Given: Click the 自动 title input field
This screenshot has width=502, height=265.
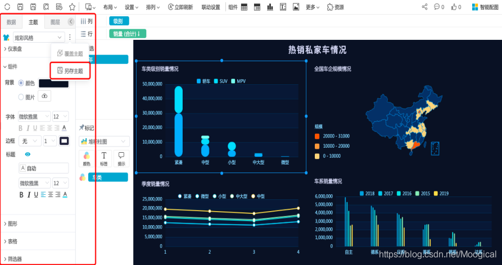Looking at the screenshot, I should (44, 168).
